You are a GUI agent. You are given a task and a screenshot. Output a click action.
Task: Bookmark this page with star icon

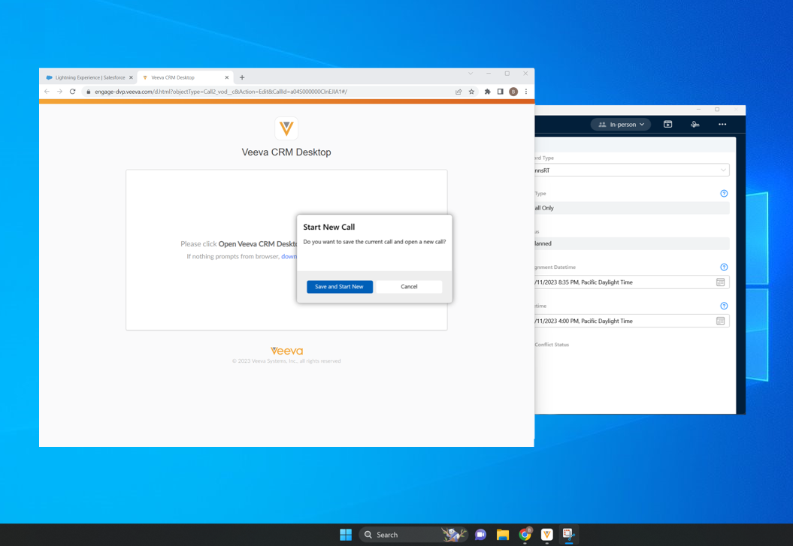471,92
